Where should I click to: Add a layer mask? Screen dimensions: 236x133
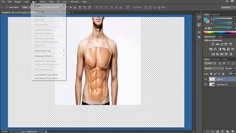[218, 132]
